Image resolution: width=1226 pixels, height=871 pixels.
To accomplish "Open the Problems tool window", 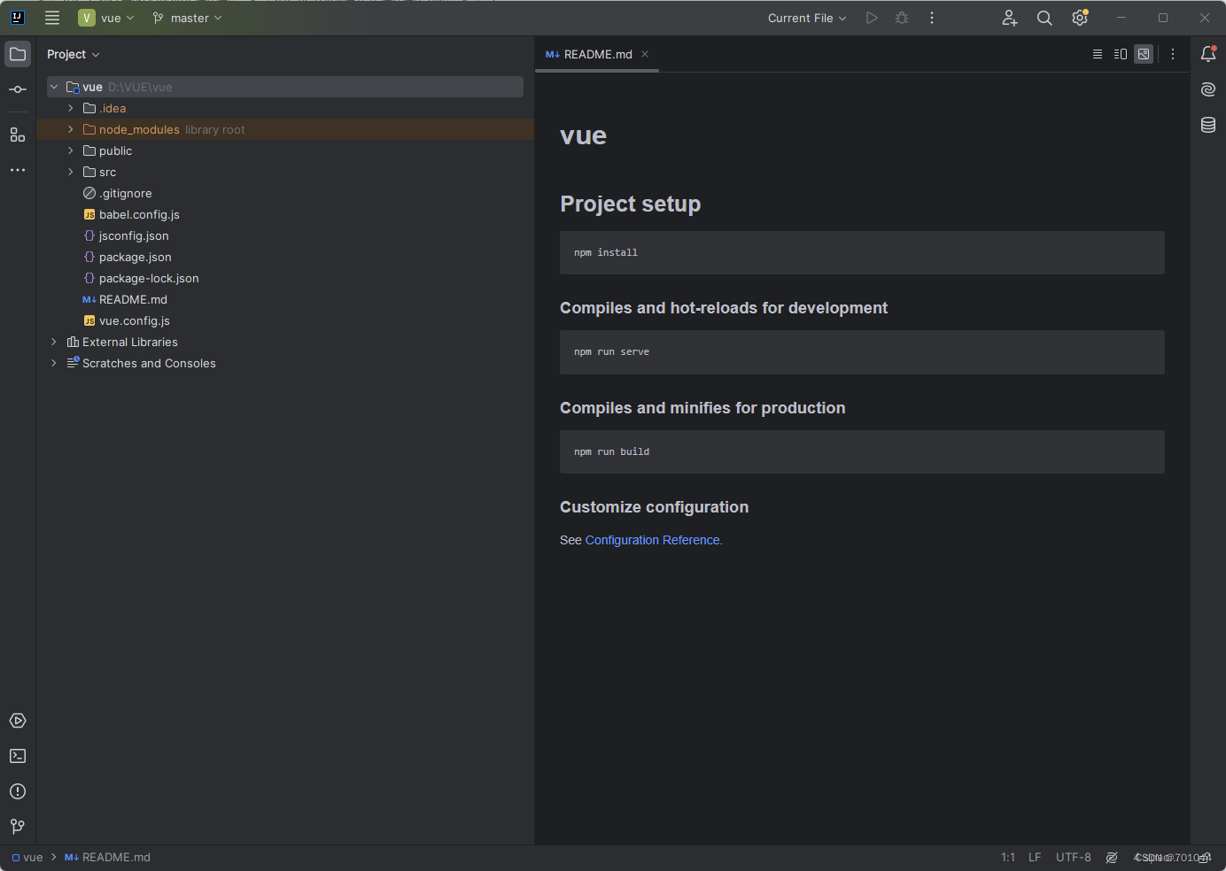I will 18,791.
